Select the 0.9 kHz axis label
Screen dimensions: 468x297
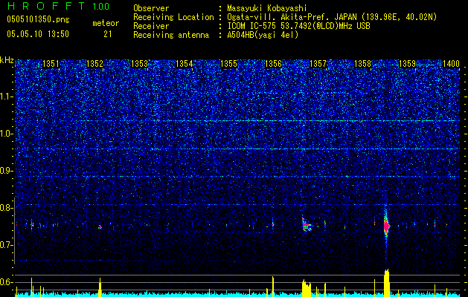(x=7, y=171)
